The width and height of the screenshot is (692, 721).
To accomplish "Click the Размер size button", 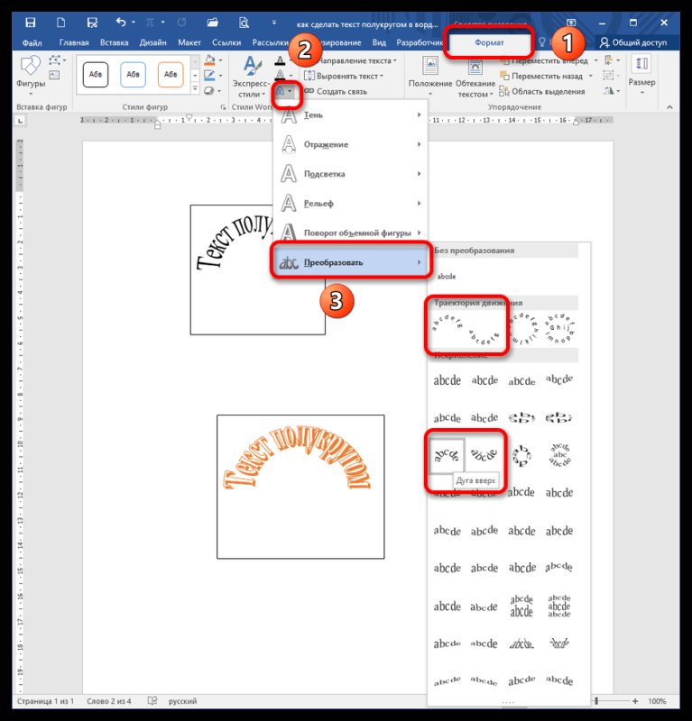I will point(641,70).
